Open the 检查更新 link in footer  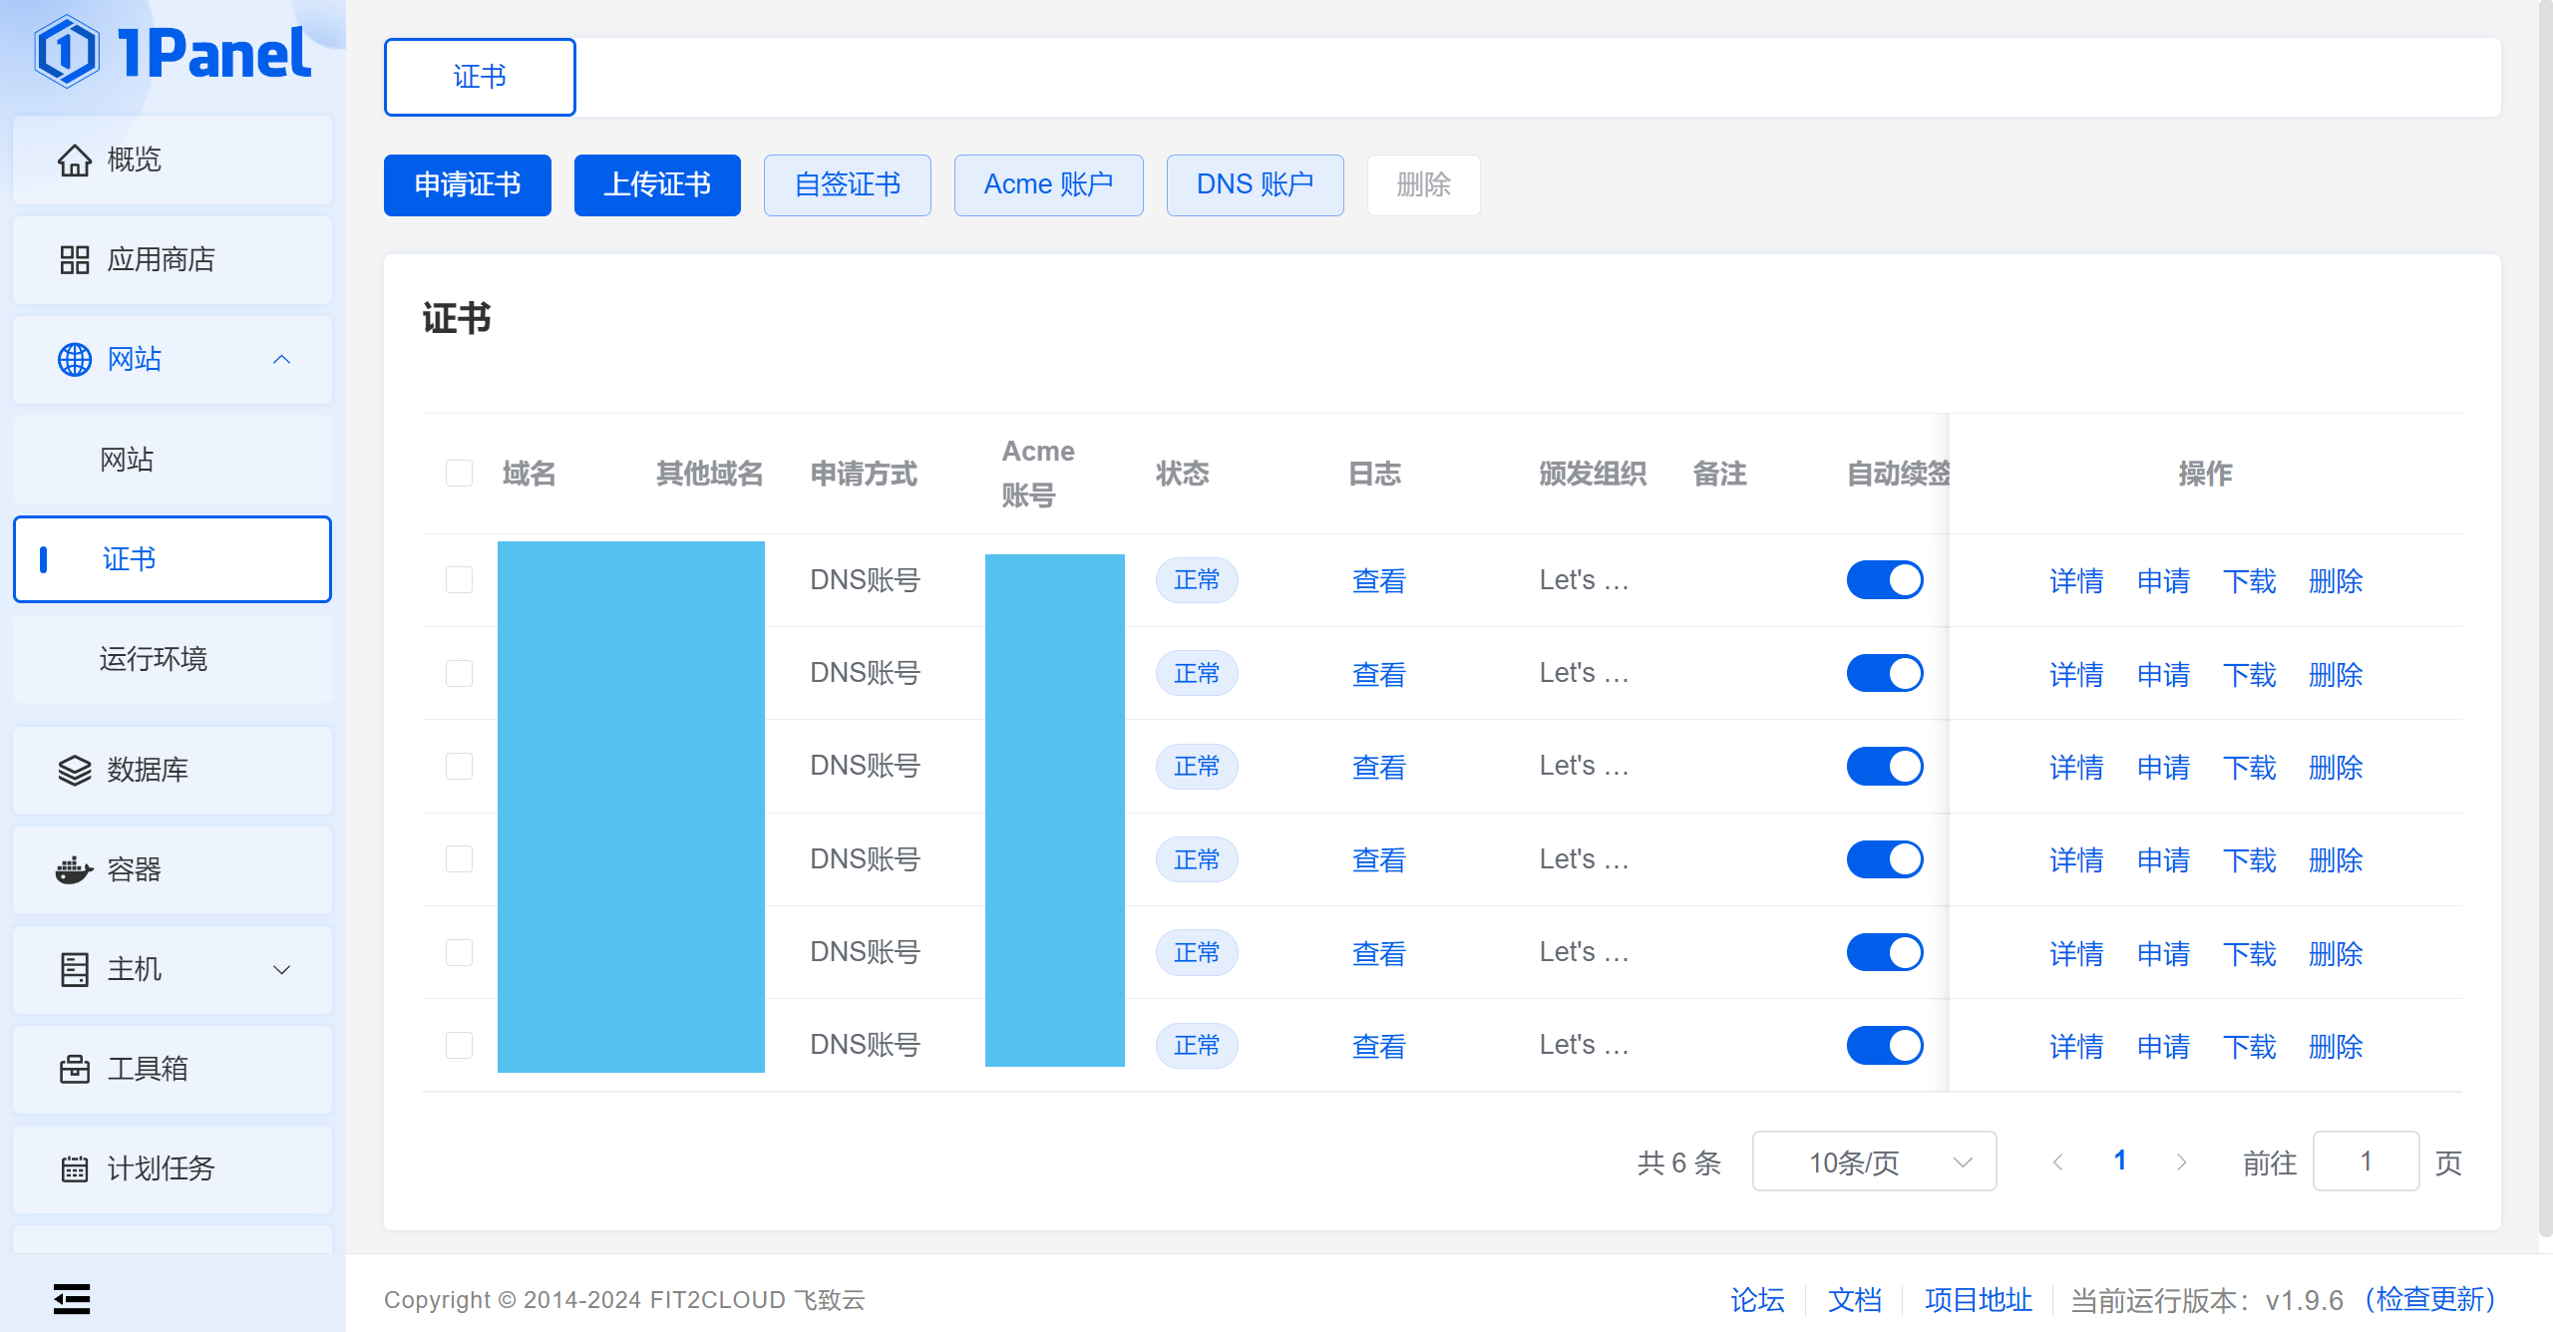coord(2429,1299)
